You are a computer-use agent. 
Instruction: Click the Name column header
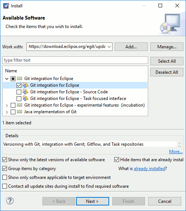click(x=11, y=71)
